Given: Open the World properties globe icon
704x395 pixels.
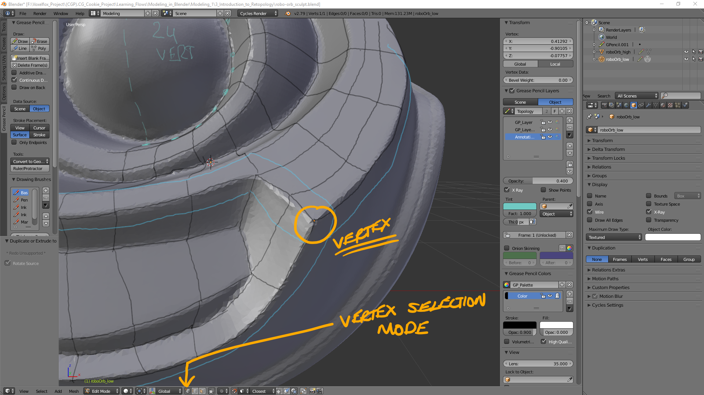Looking at the screenshot, I should [x=626, y=105].
